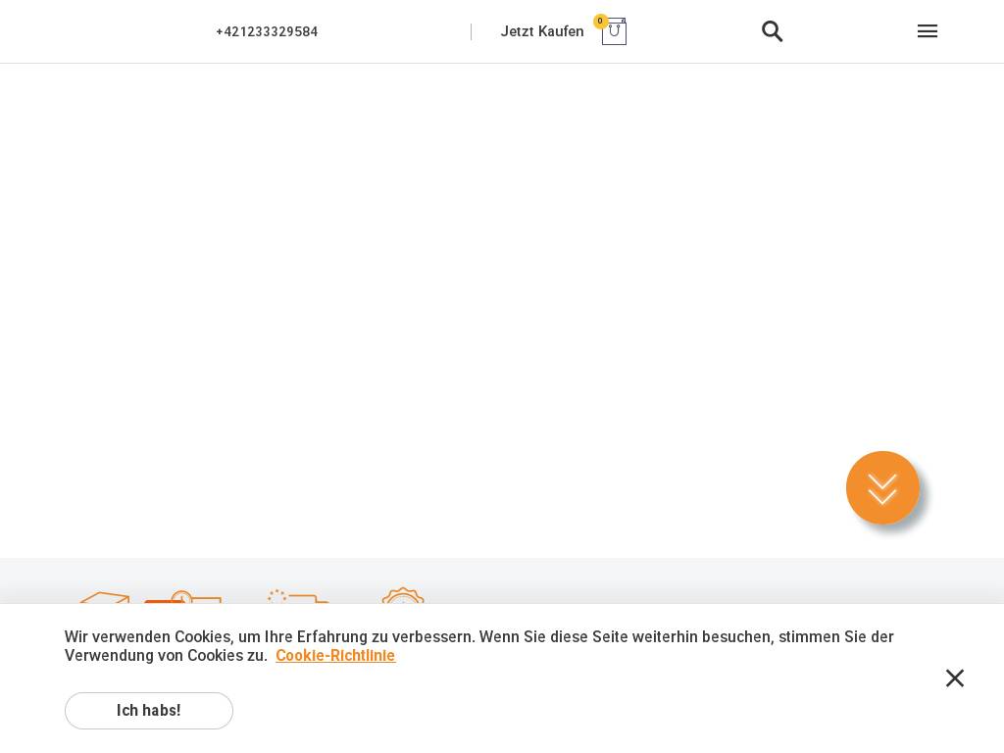The width and height of the screenshot is (1004, 753).
Task: Dismiss cookie banner with the X
Action: click(x=955, y=678)
